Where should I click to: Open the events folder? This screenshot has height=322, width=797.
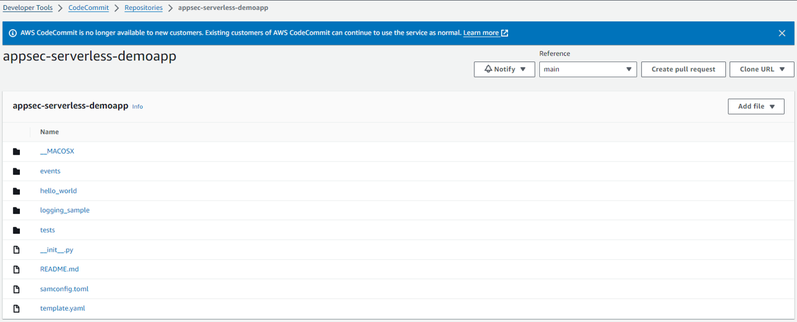[50, 171]
